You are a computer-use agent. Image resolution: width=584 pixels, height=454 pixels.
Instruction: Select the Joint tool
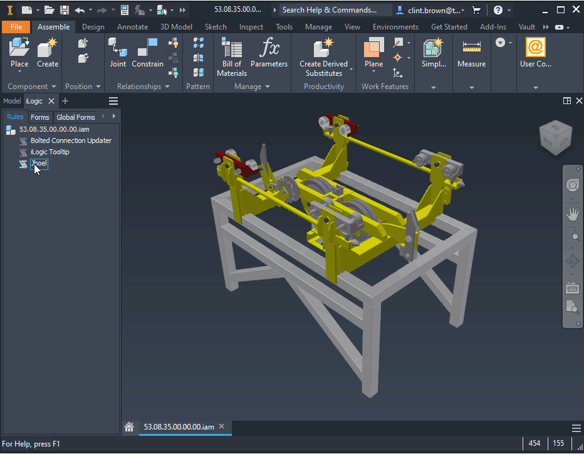point(118,53)
